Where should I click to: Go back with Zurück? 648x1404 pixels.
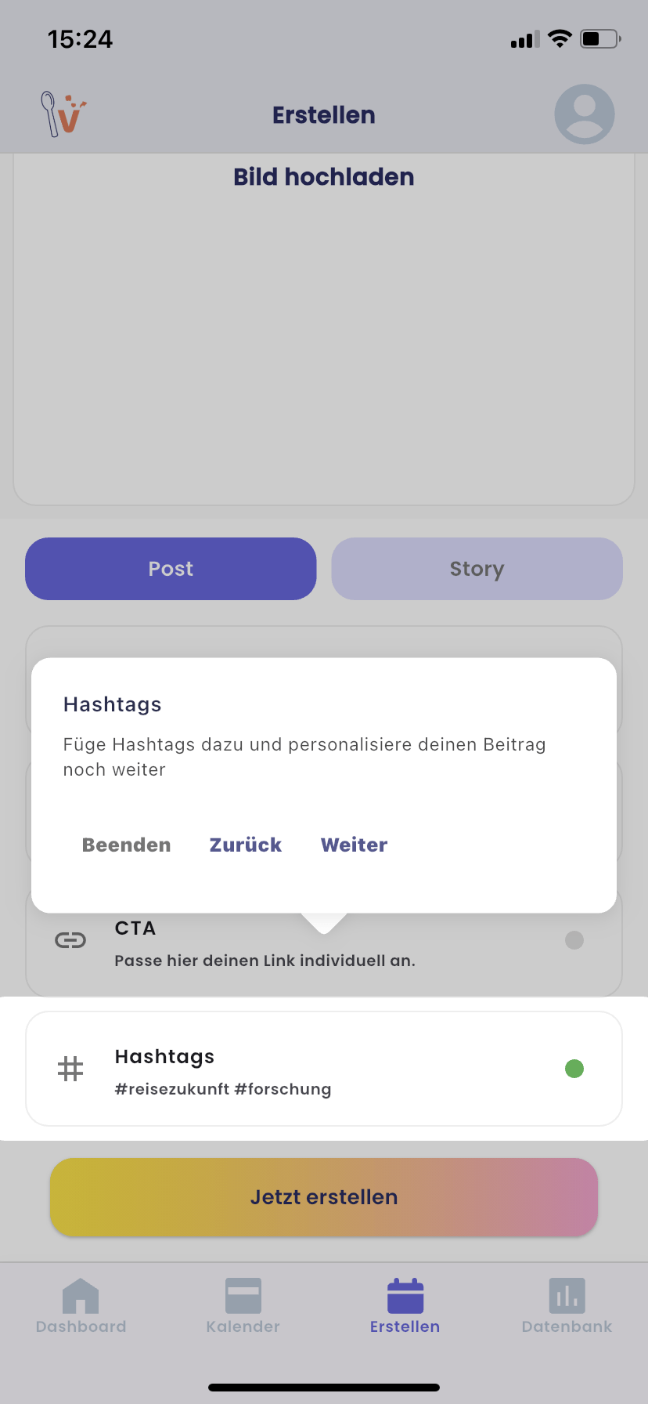tap(245, 845)
